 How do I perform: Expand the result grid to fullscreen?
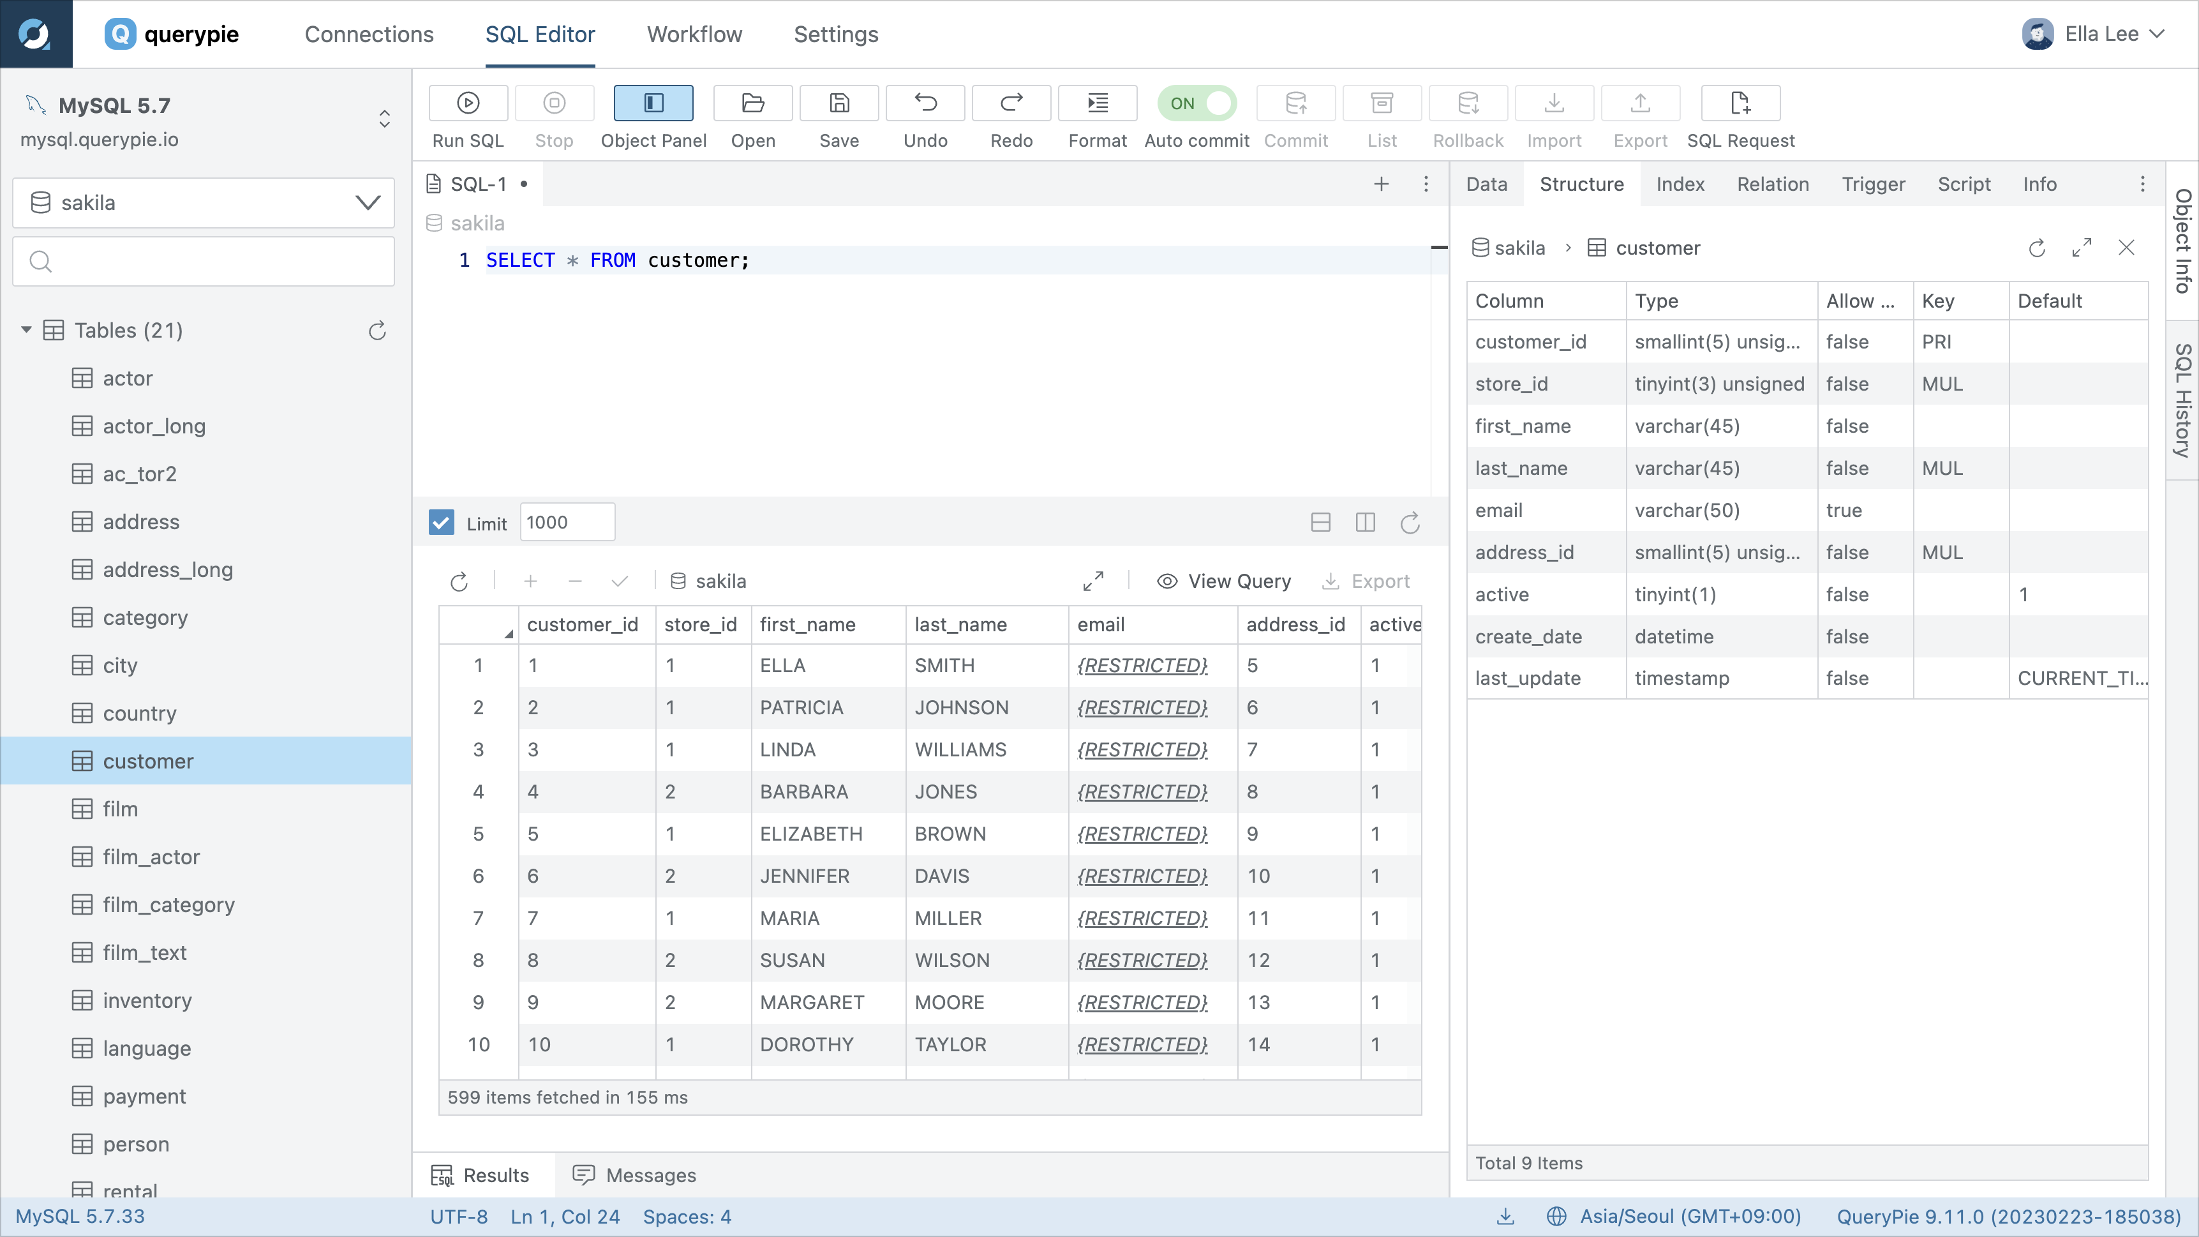[1092, 581]
